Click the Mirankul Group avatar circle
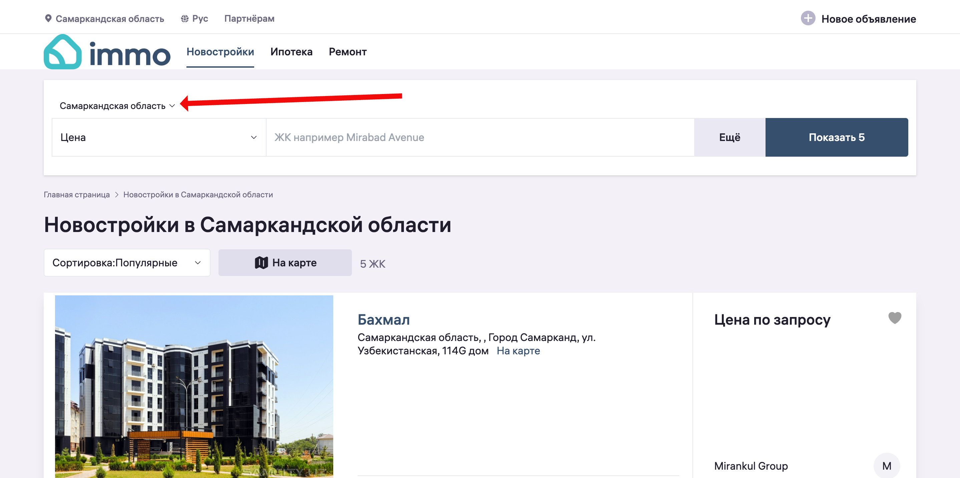 click(x=886, y=465)
